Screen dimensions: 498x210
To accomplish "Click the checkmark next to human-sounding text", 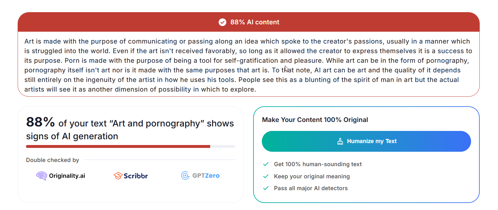I will (x=266, y=164).
